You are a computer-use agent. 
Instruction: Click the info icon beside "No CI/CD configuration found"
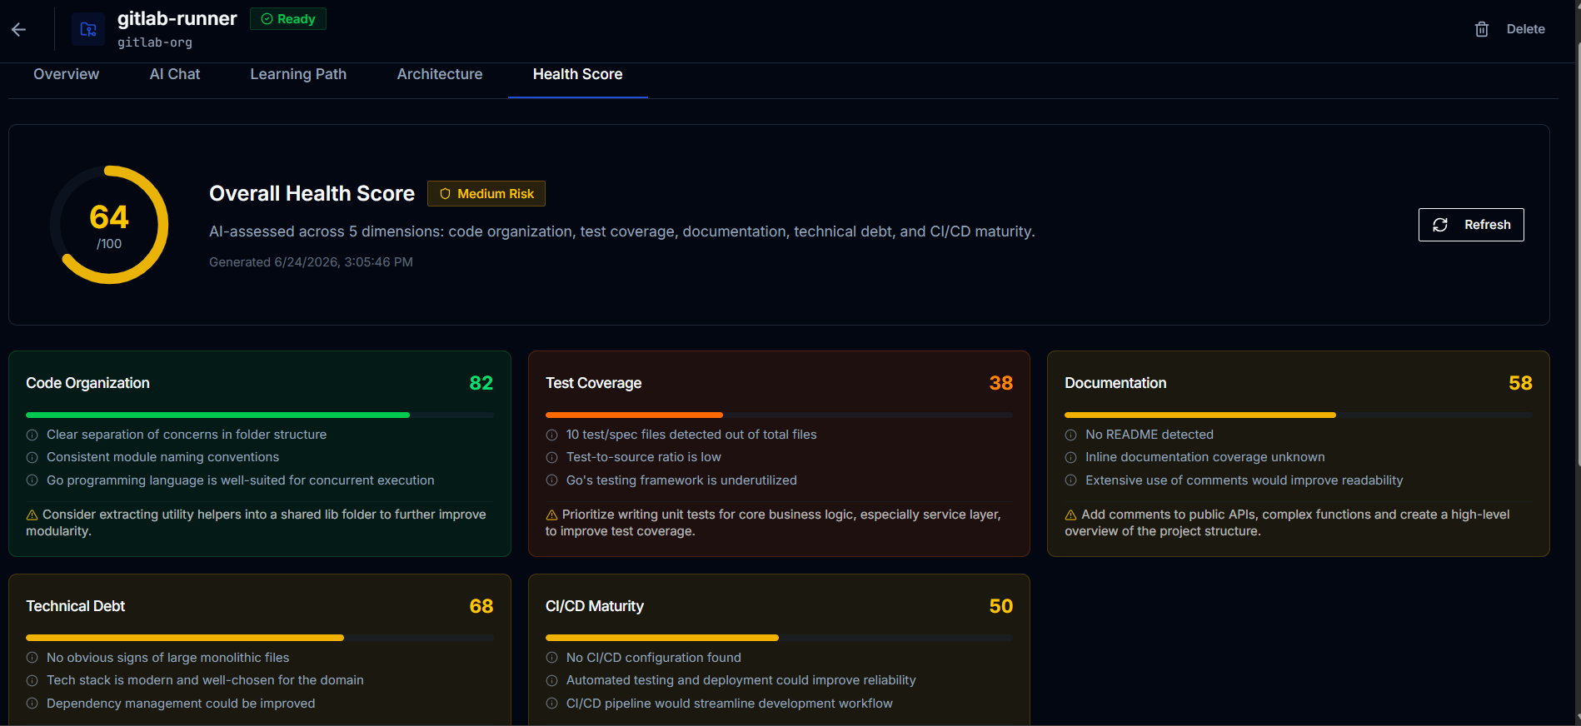[551, 658]
